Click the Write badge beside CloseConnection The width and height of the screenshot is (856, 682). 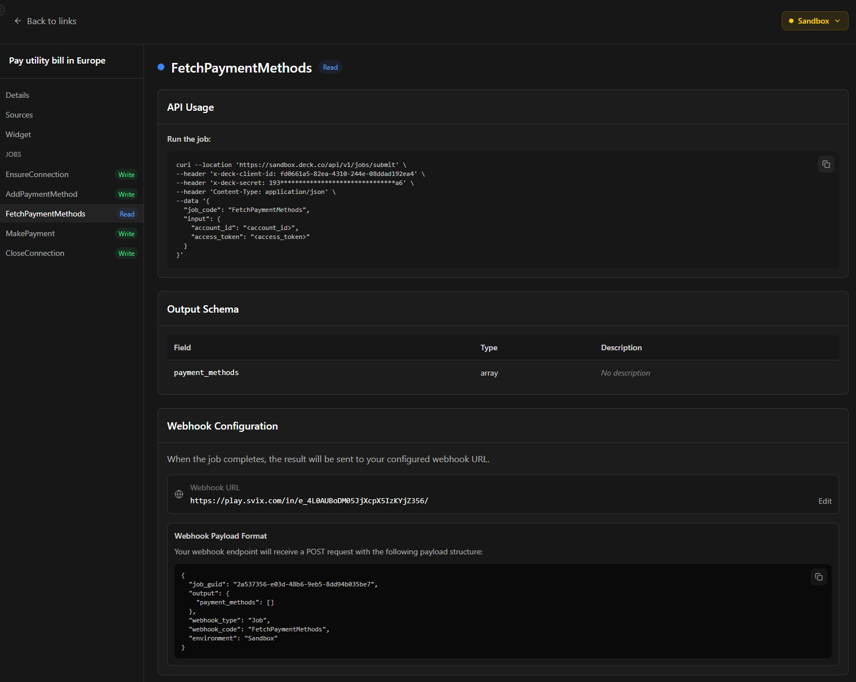coord(127,254)
